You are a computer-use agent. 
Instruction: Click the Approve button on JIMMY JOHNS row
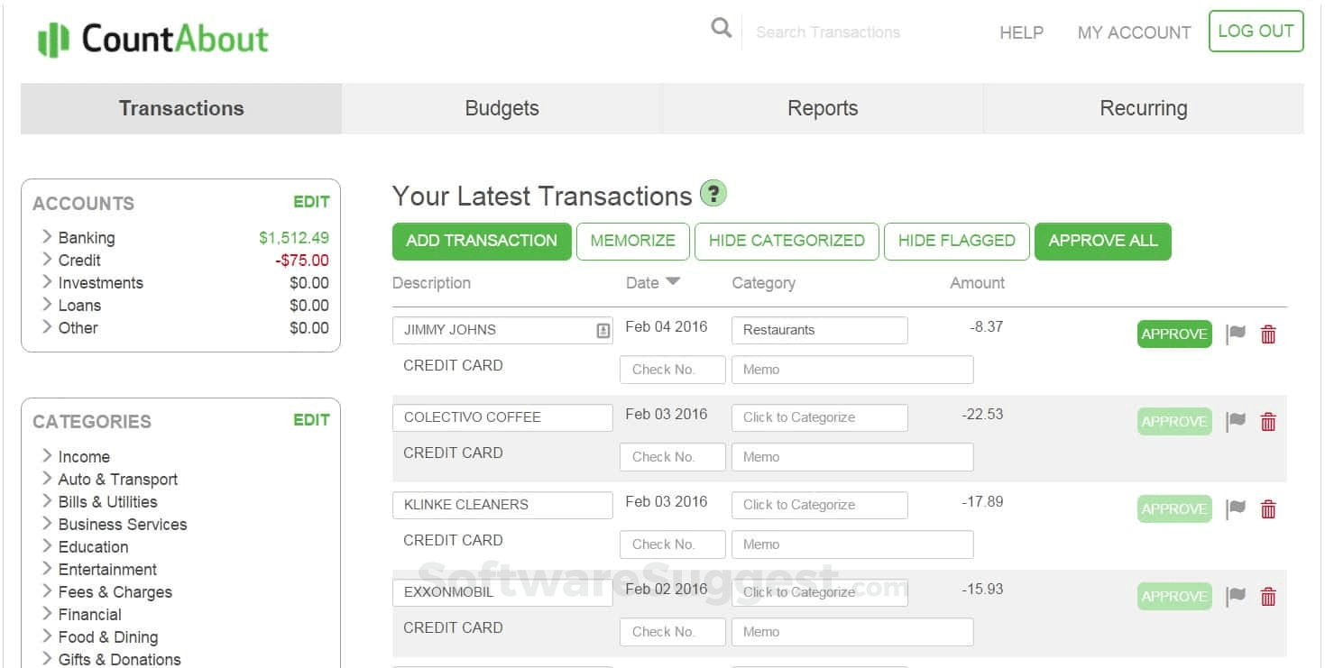pyautogui.click(x=1173, y=334)
